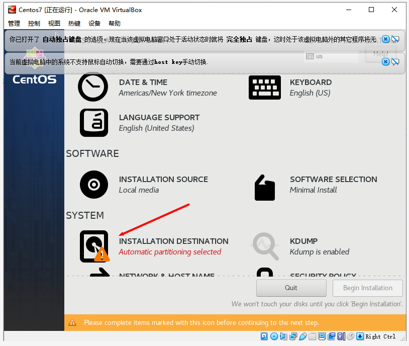Image resolution: width=409 pixels, height=346 pixels.
Task: Open INSTALLATION SOURCE settings link
Action: coord(163,180)
